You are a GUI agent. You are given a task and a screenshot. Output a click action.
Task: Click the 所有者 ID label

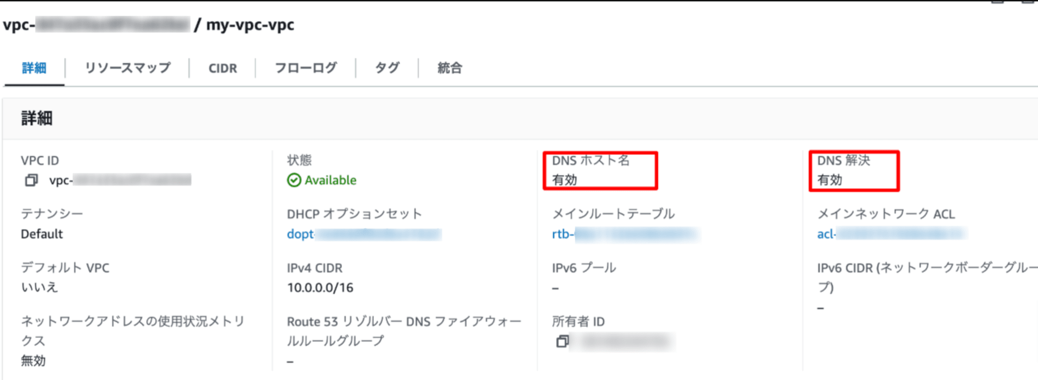(x=578, y=322)
